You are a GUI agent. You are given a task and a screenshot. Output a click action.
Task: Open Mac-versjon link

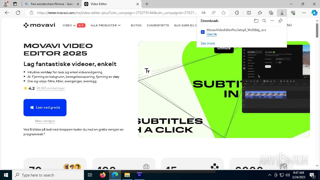[45, 121]
